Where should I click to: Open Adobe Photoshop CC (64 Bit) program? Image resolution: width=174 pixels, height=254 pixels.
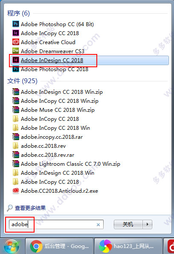tap(53, 24)
